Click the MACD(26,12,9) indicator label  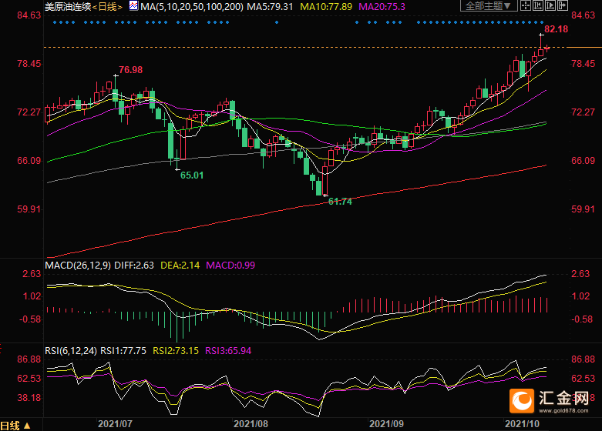tap(78, 266)
